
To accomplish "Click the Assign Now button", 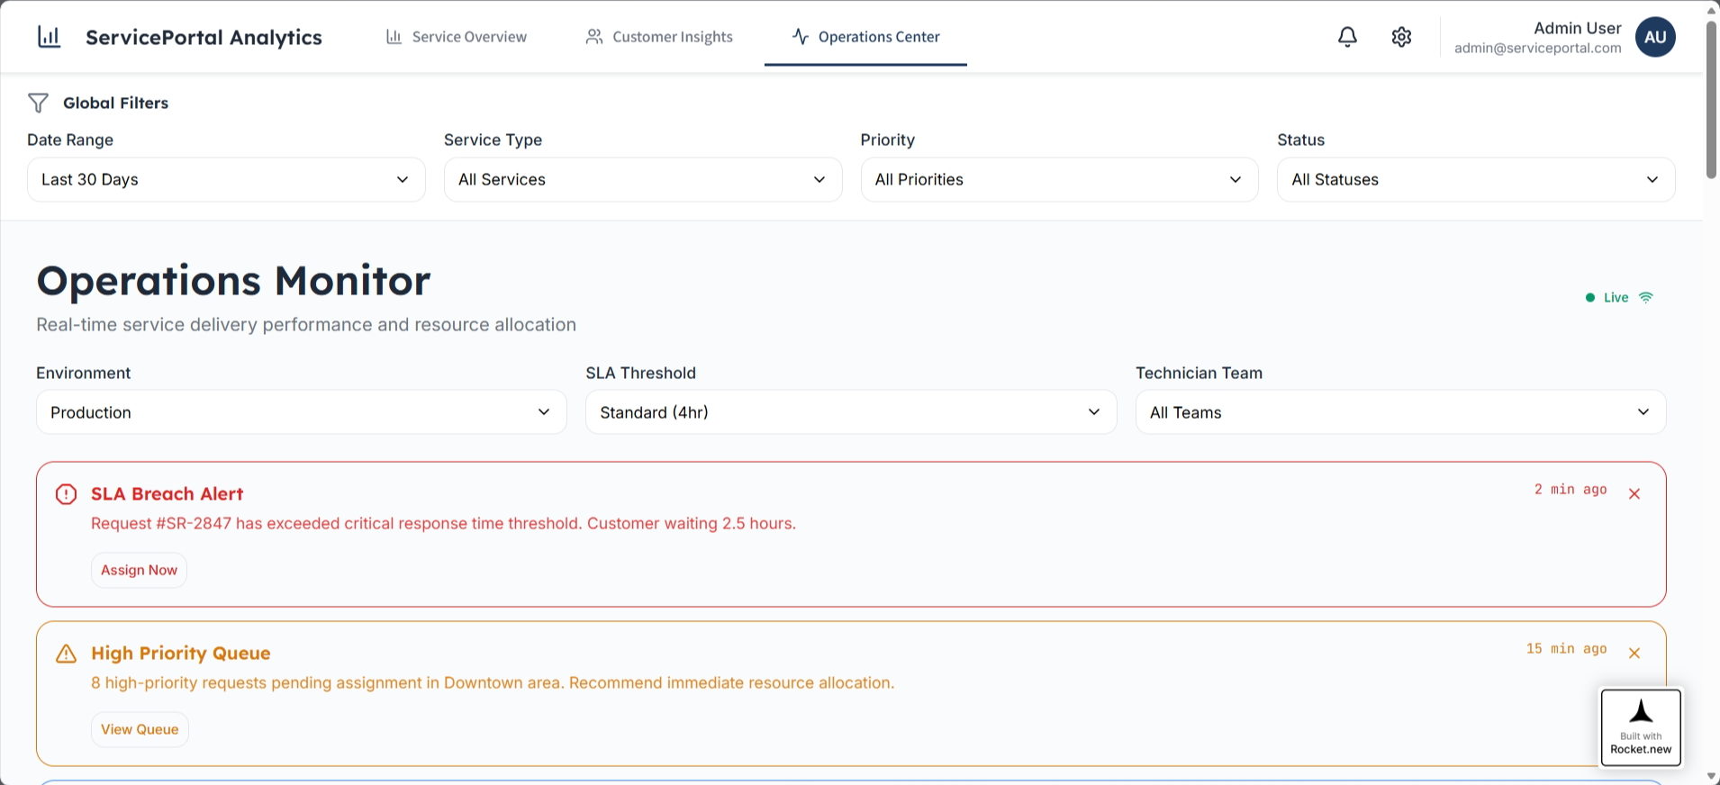I will (x=139, y=570).
